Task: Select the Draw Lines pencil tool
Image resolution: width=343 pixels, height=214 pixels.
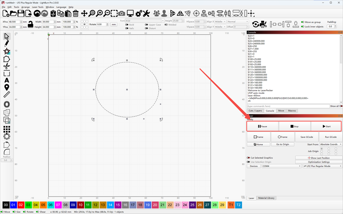Action: click(7, 43)
